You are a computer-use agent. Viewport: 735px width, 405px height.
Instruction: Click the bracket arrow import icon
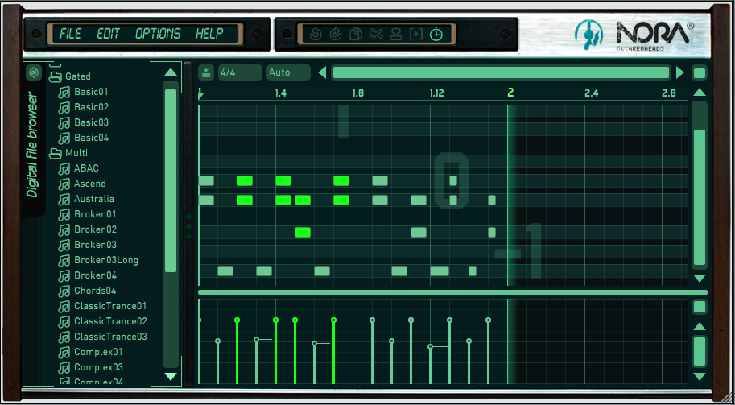415,35
